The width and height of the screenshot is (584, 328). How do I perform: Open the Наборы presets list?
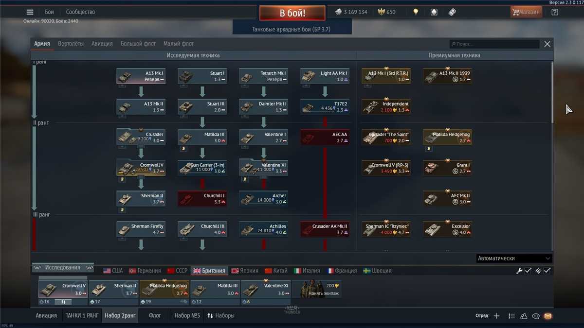220,315
